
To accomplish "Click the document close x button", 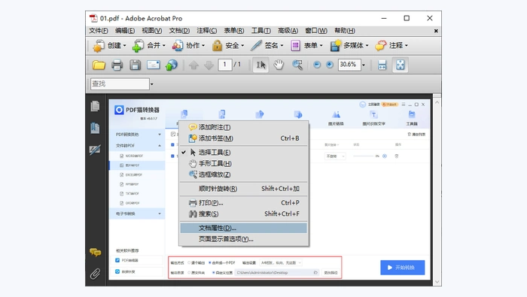I will [436, 31].
